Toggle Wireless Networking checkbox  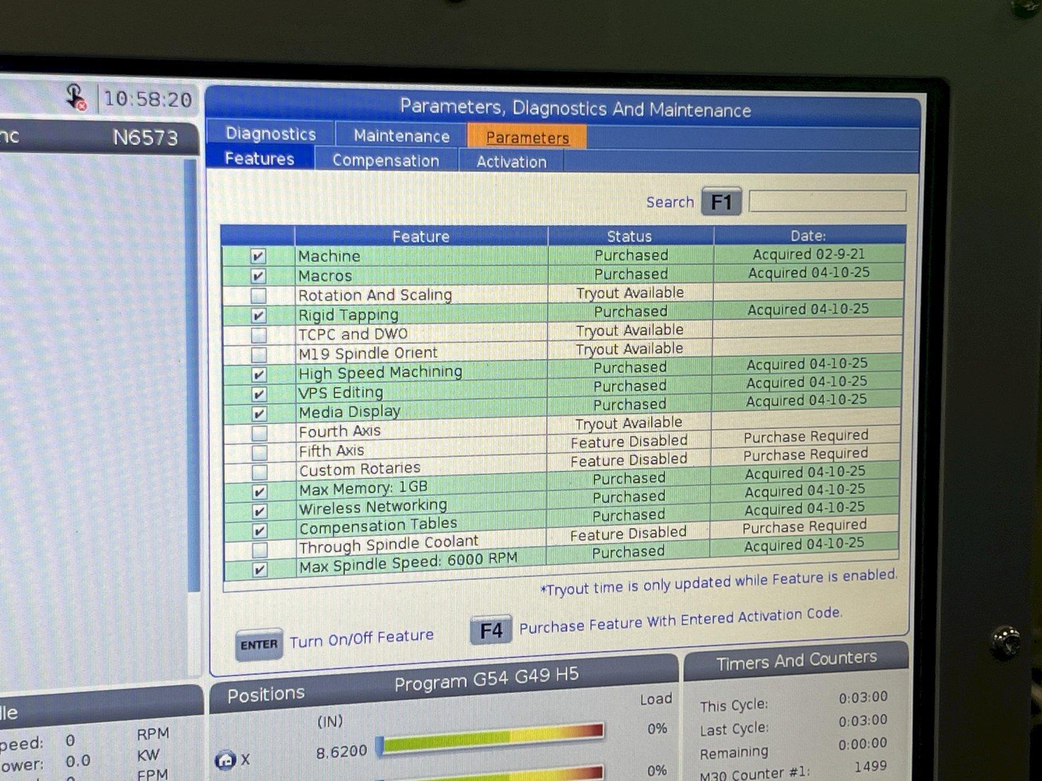pyautogui.click(x=259, y=511)
